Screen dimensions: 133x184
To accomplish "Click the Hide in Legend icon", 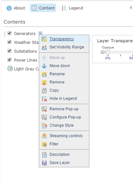I will [44, 99].
